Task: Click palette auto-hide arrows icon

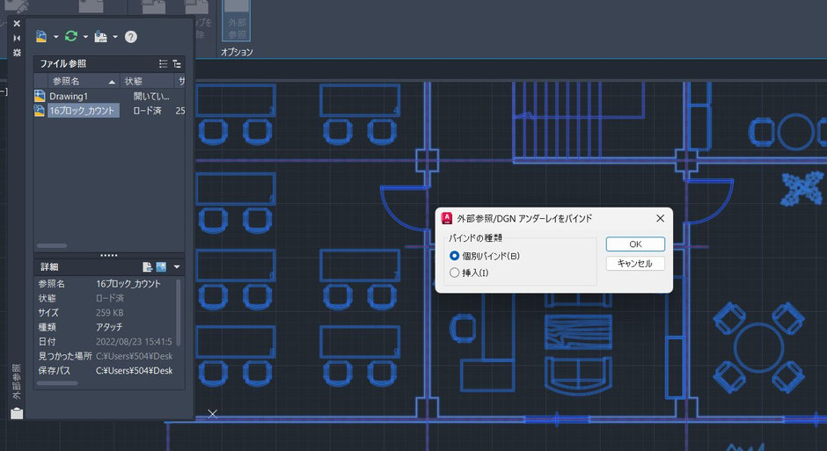Action: coord(17,38)
